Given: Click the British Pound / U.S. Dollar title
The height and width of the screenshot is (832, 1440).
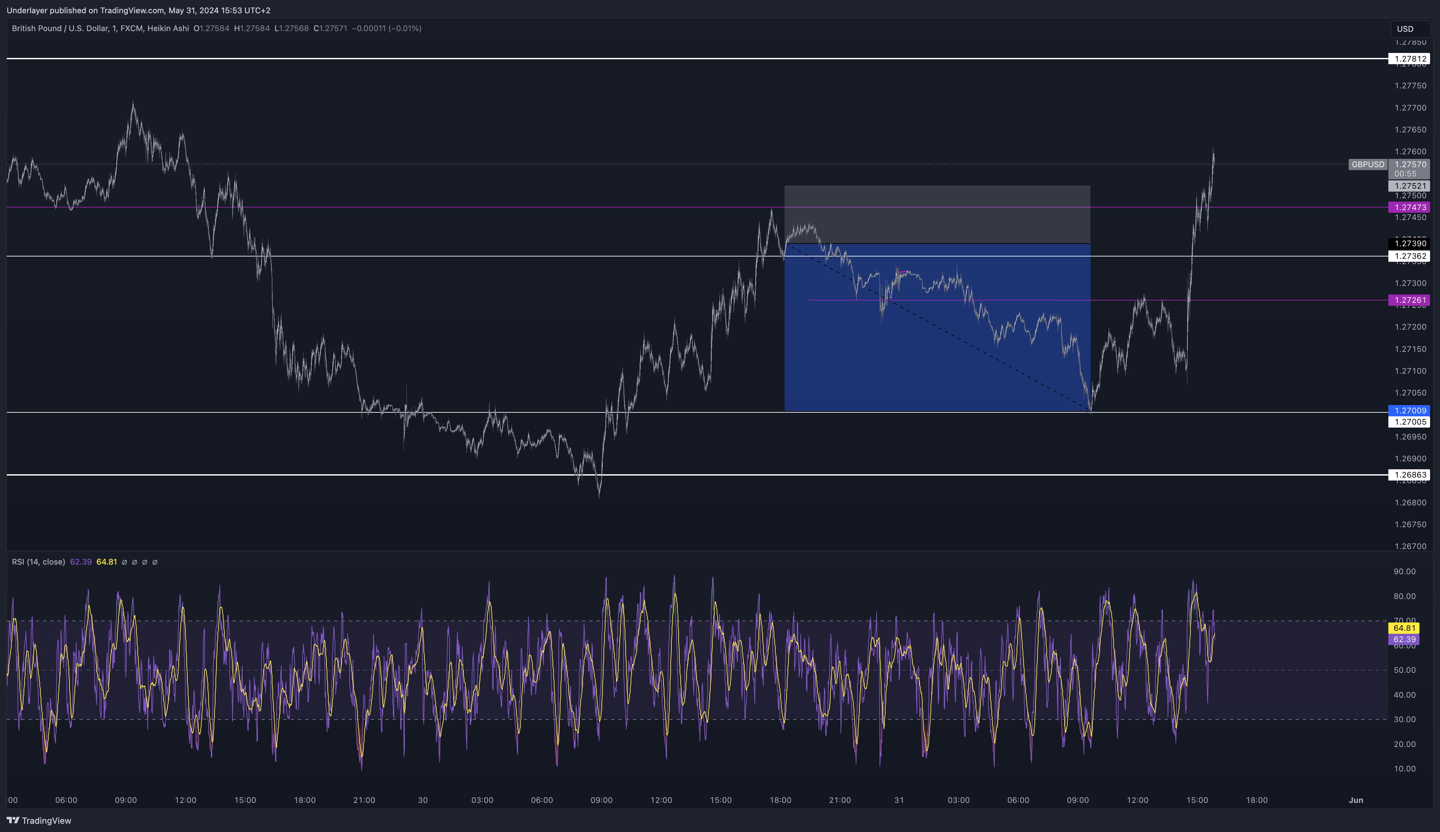Looking at the screenshot, I should tap(60, 28).
